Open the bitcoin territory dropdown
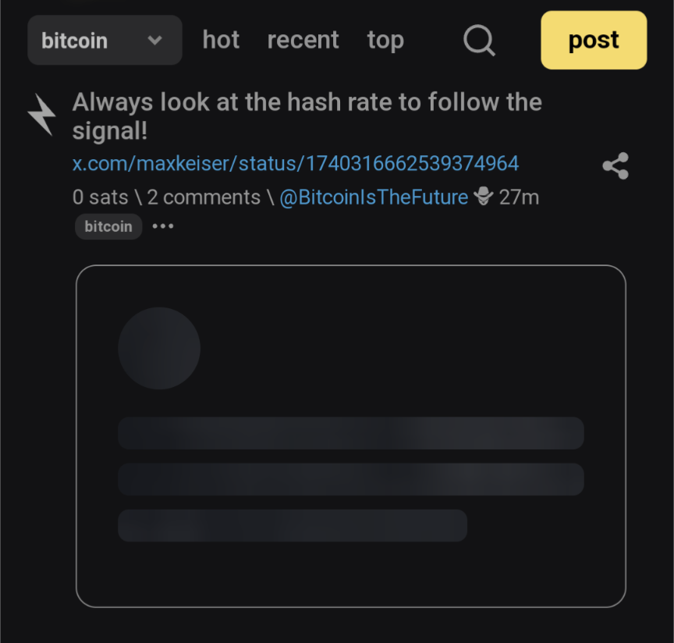This screenshot has width=674, height=643. [104, 40]
